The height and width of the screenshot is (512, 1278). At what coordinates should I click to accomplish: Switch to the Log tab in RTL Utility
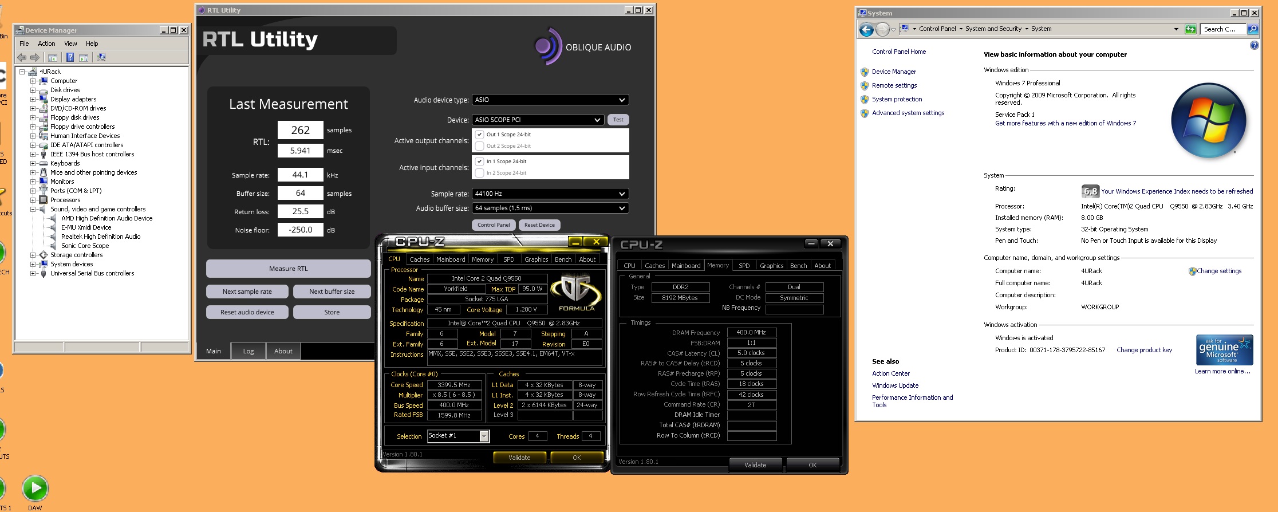pyautogui.click(x=249, y=351)
